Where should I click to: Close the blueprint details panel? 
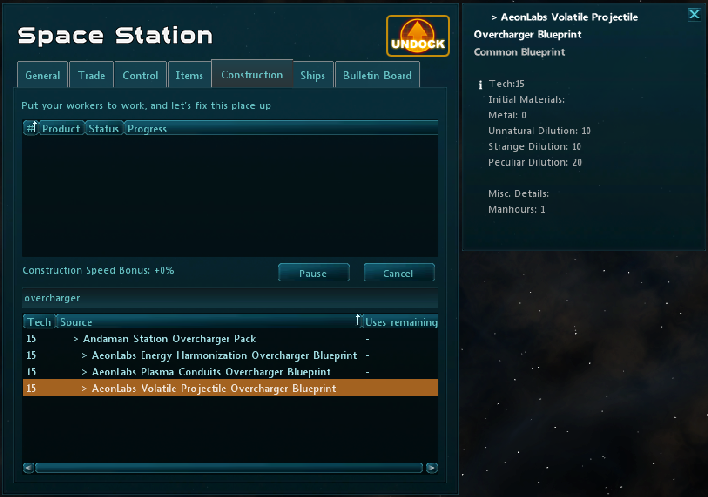694,15
